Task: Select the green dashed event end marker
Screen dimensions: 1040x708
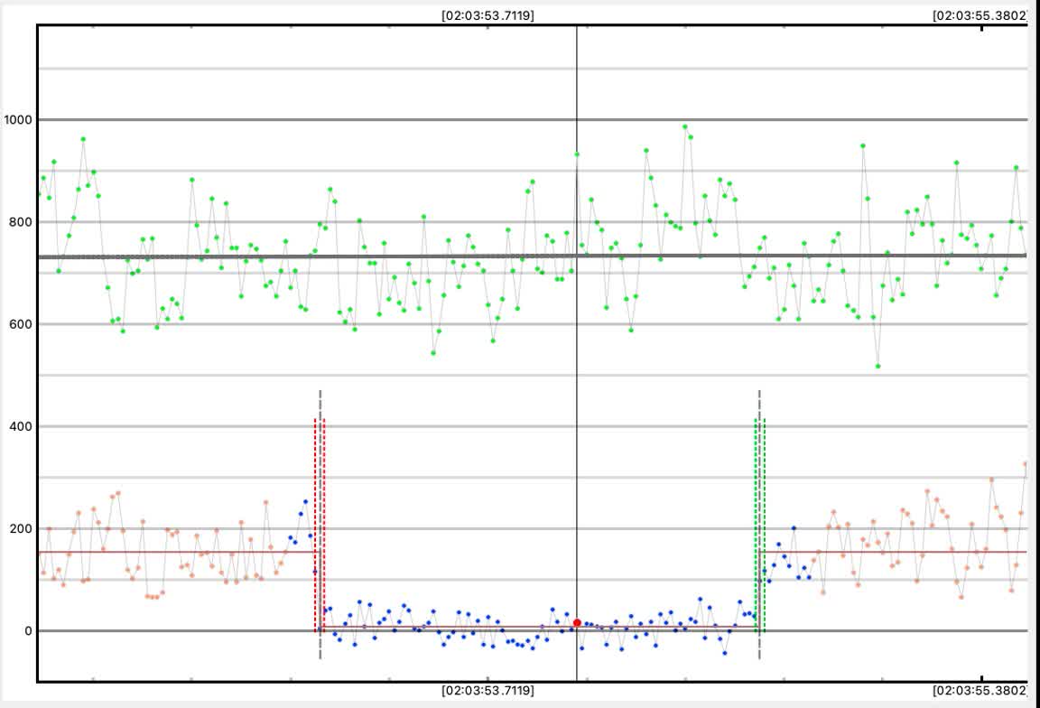Action: [760, 524]
